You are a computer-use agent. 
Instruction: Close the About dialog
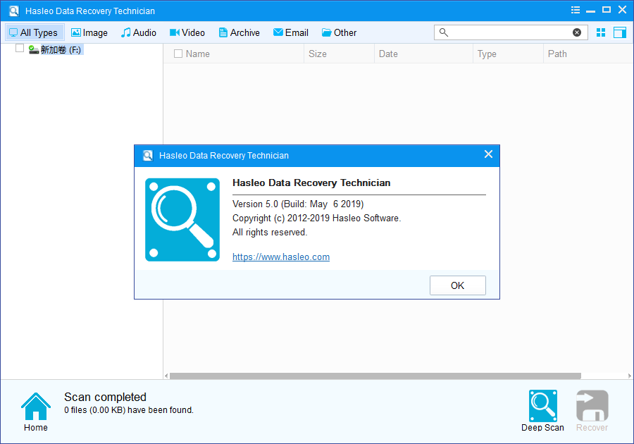pyautogui.click(x=488, y=154)
